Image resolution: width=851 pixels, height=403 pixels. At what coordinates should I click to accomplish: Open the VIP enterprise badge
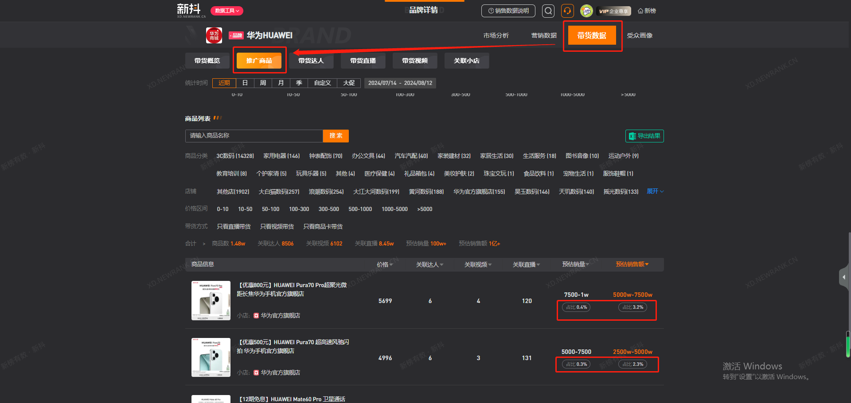point(613,11)
